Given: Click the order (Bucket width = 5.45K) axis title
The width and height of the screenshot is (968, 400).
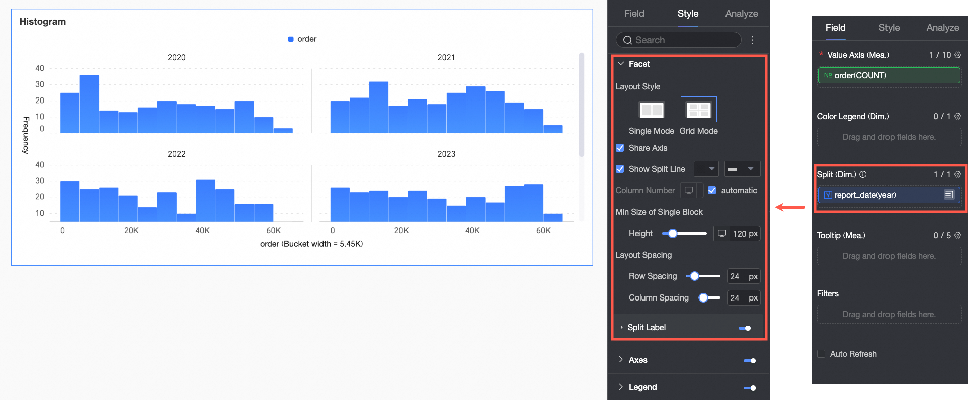Looking at the screenshot, I should point(311,244).
